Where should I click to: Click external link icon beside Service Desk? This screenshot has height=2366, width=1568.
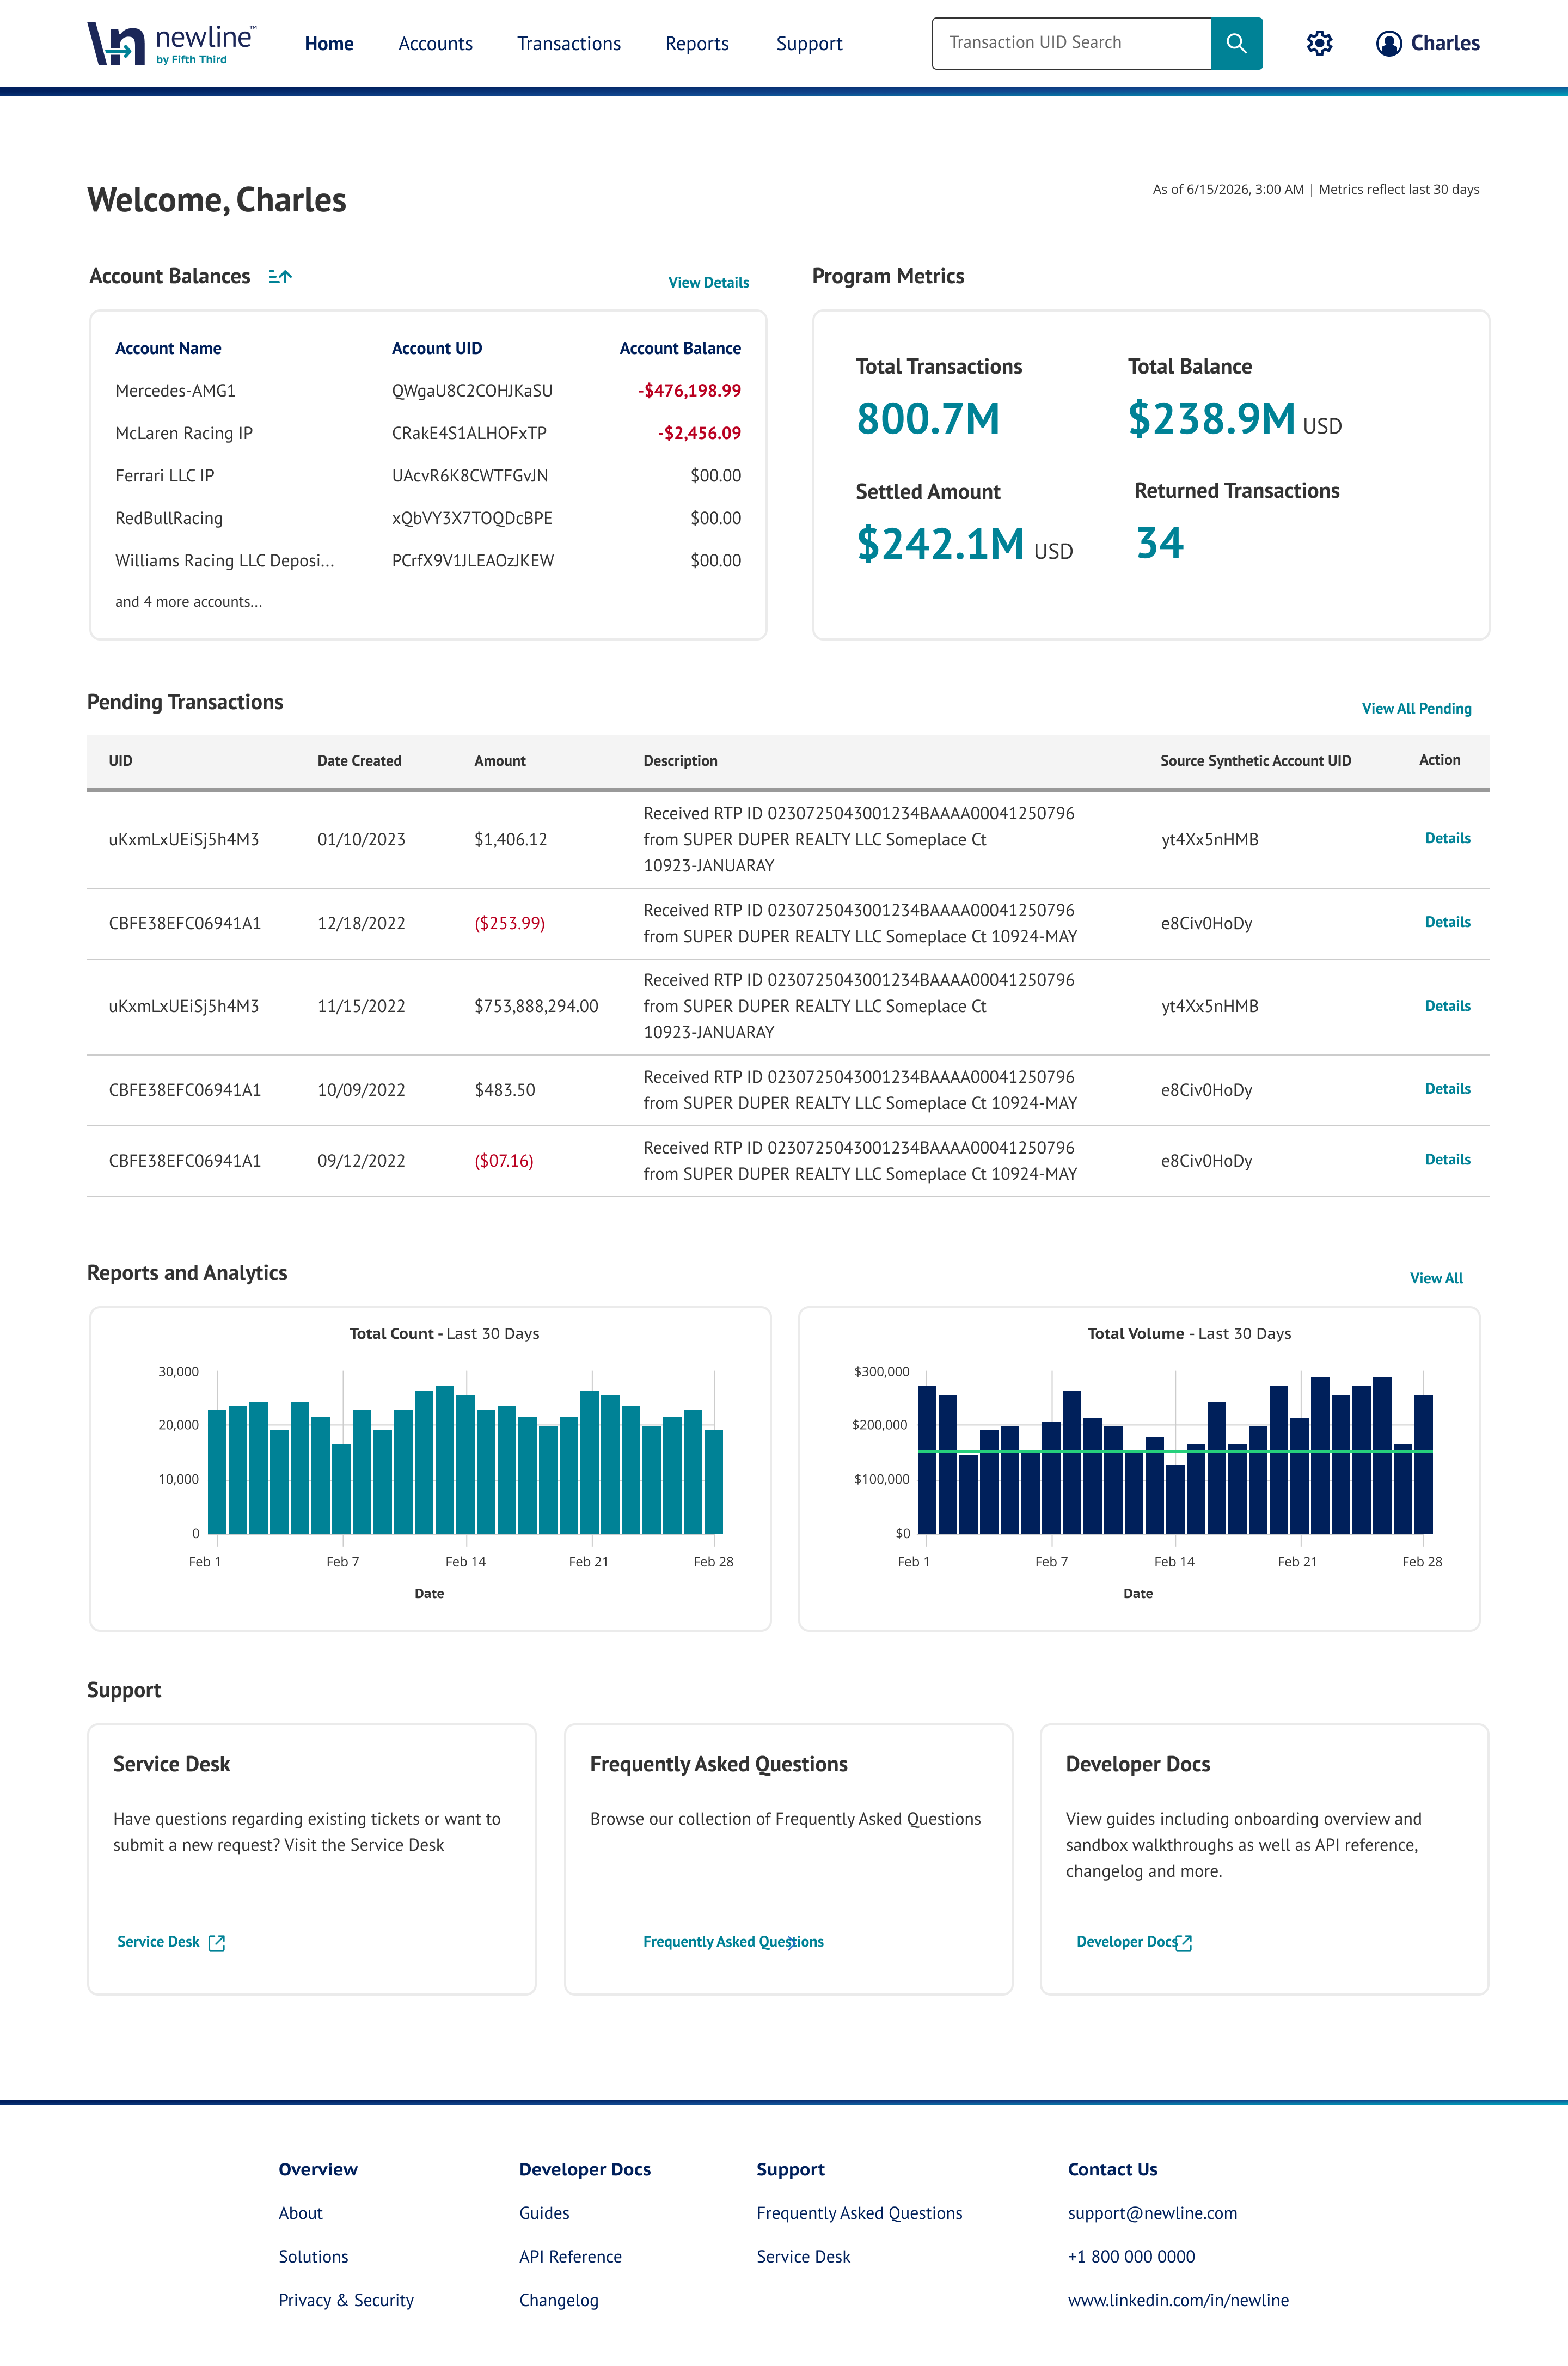pyautogui.click(x=217, y=1942)
